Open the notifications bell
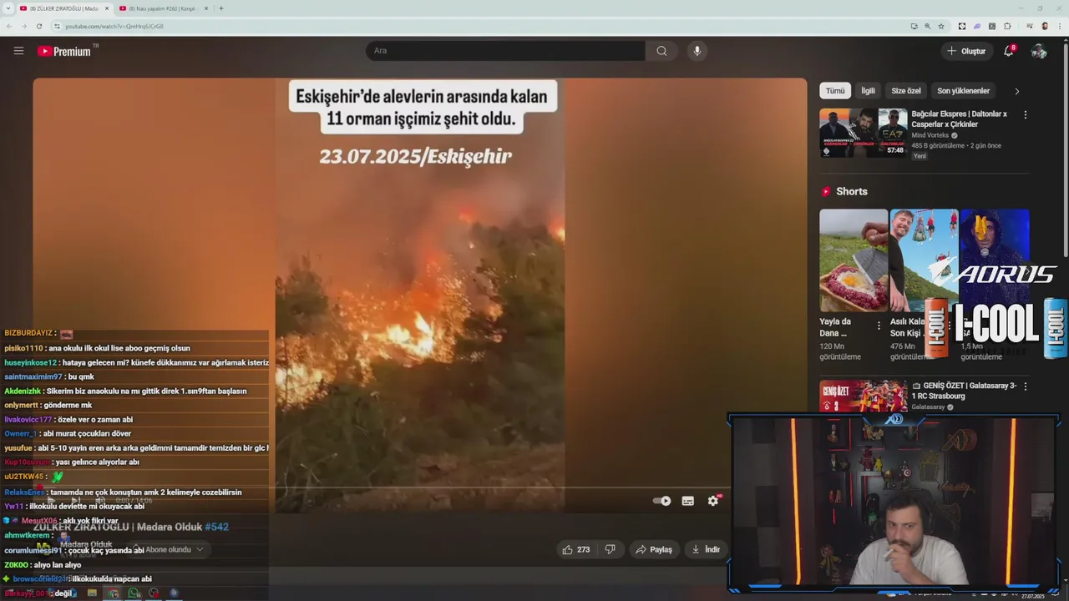 pyautogui.click(x=1009, y=51)
